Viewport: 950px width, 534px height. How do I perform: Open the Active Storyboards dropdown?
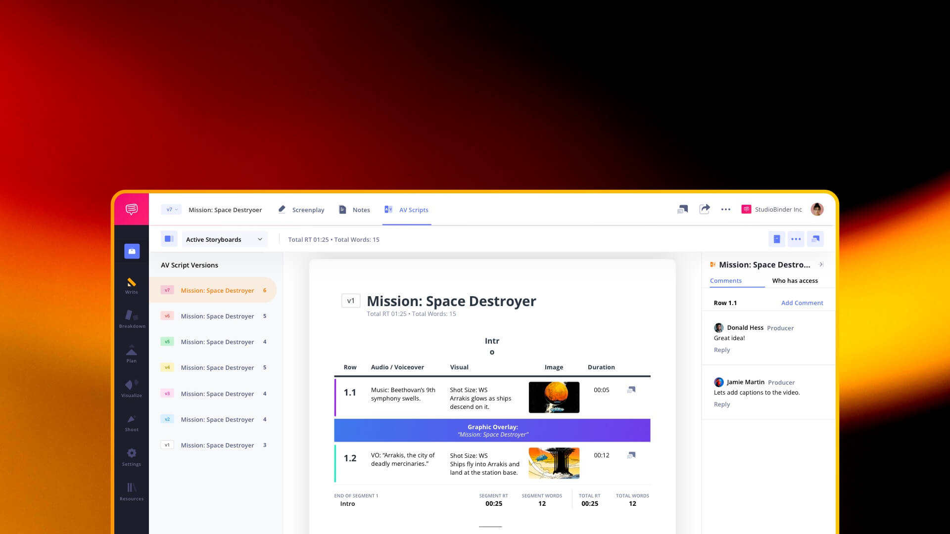pyautogui.click(x=223, y=239)
